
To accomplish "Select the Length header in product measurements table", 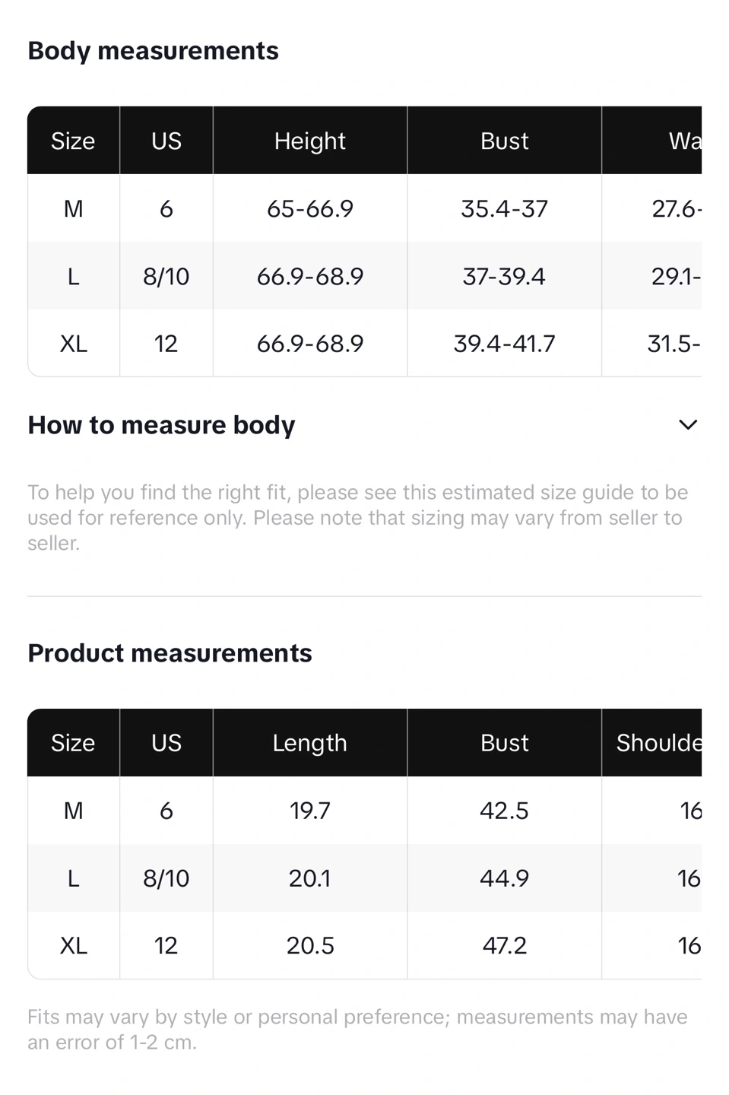I will point(310,743).
